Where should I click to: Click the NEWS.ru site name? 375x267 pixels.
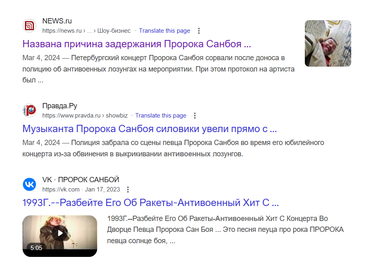(x=57, y=21)
